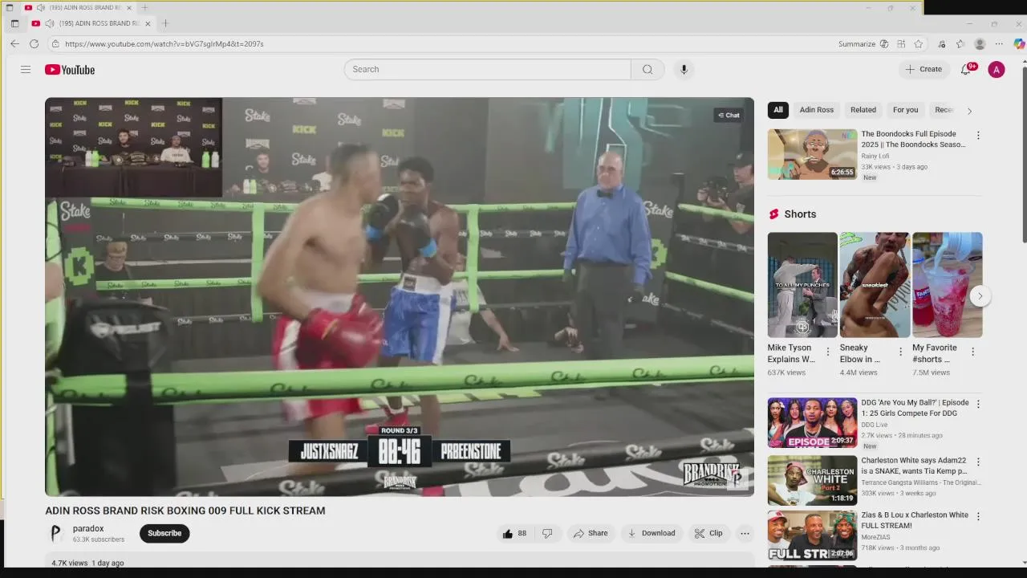Dislike the video with thumbs down

click(x=547, y=533)
